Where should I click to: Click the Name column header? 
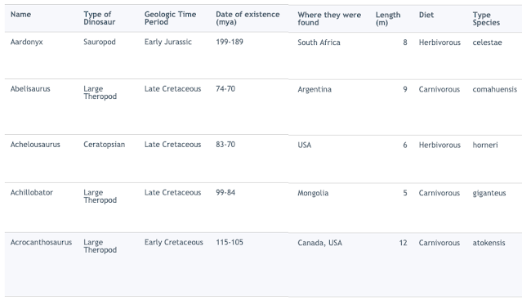pyautogui.click(x=20, y=15)
